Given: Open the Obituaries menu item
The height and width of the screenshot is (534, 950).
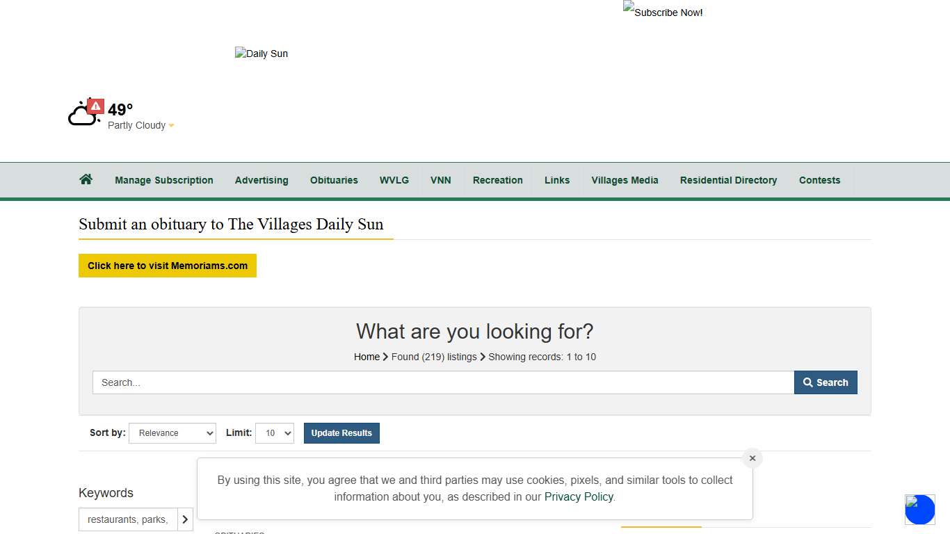Looking at the screenshot, I should point(334,180).
